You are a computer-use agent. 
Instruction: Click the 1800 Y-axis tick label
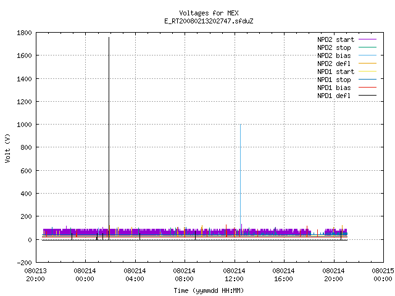(x=24, y=33)
